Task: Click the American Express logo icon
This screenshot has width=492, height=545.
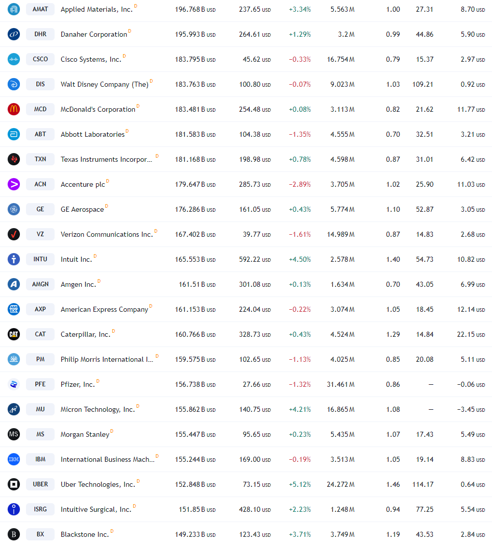Action: coord(14,309)
